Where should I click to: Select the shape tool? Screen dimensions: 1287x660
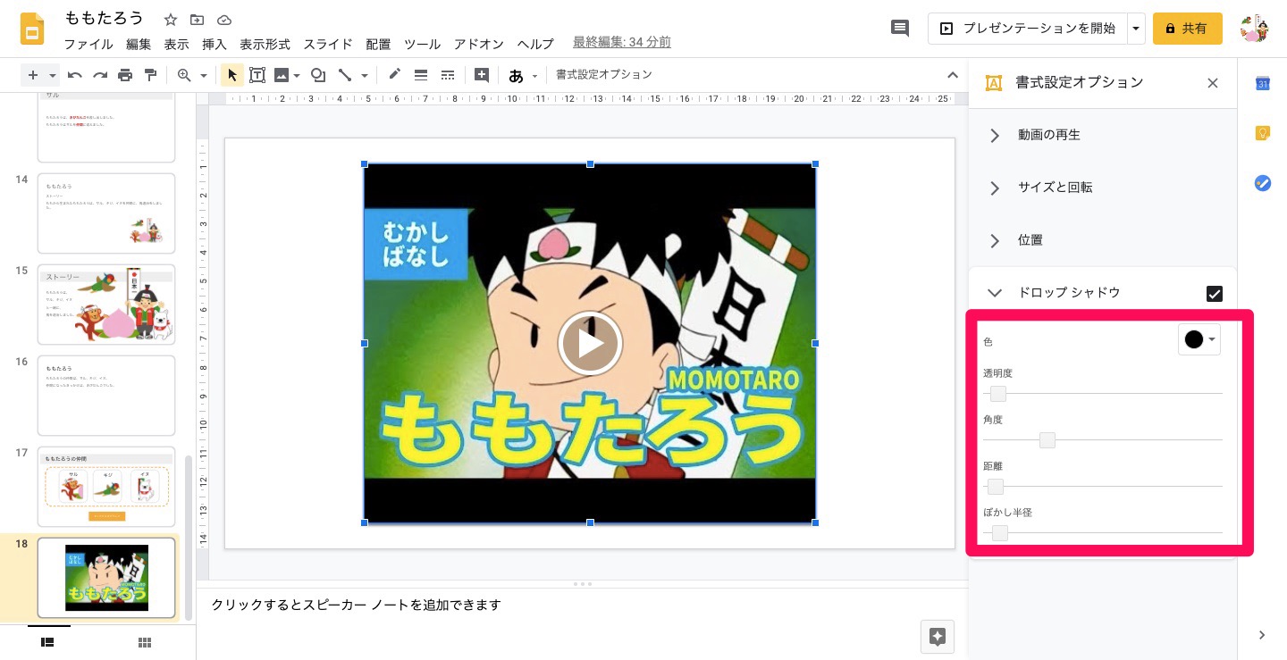[317, 75]
